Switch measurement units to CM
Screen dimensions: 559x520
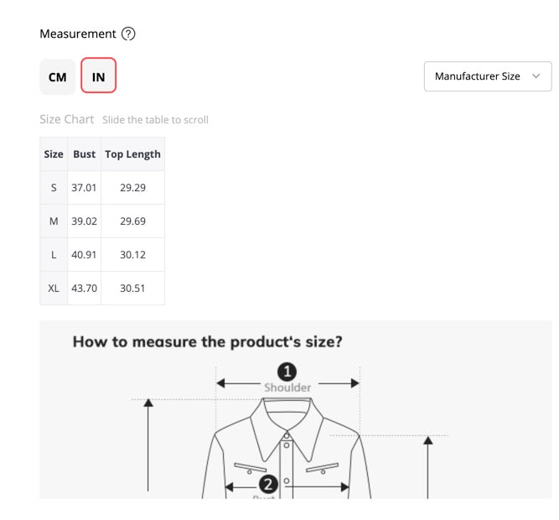(57, 77)
